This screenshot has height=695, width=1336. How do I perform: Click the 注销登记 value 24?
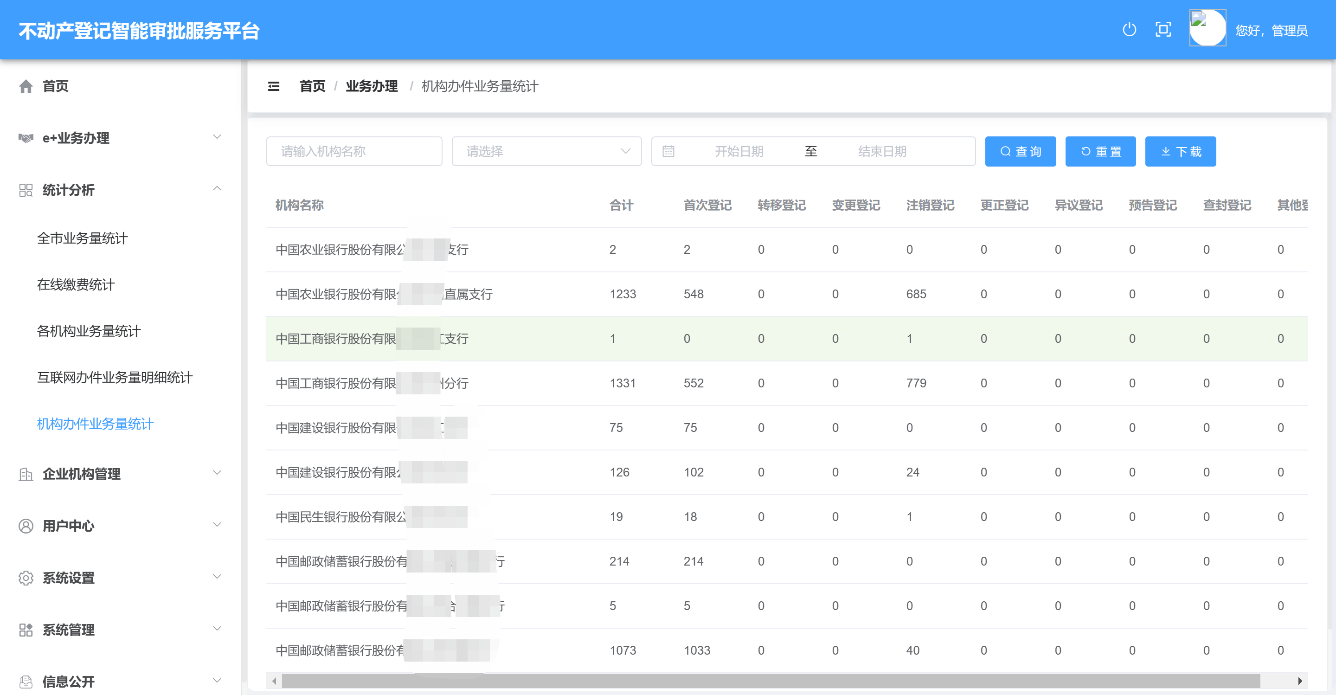(x=912, y=472)
